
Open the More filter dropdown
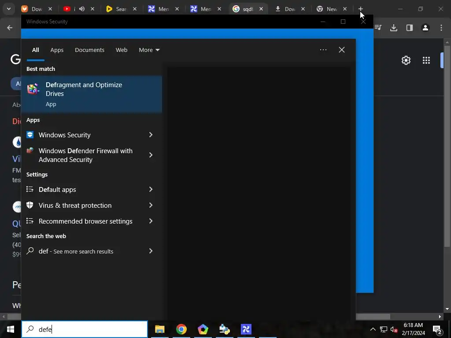[x=149, y=50]
